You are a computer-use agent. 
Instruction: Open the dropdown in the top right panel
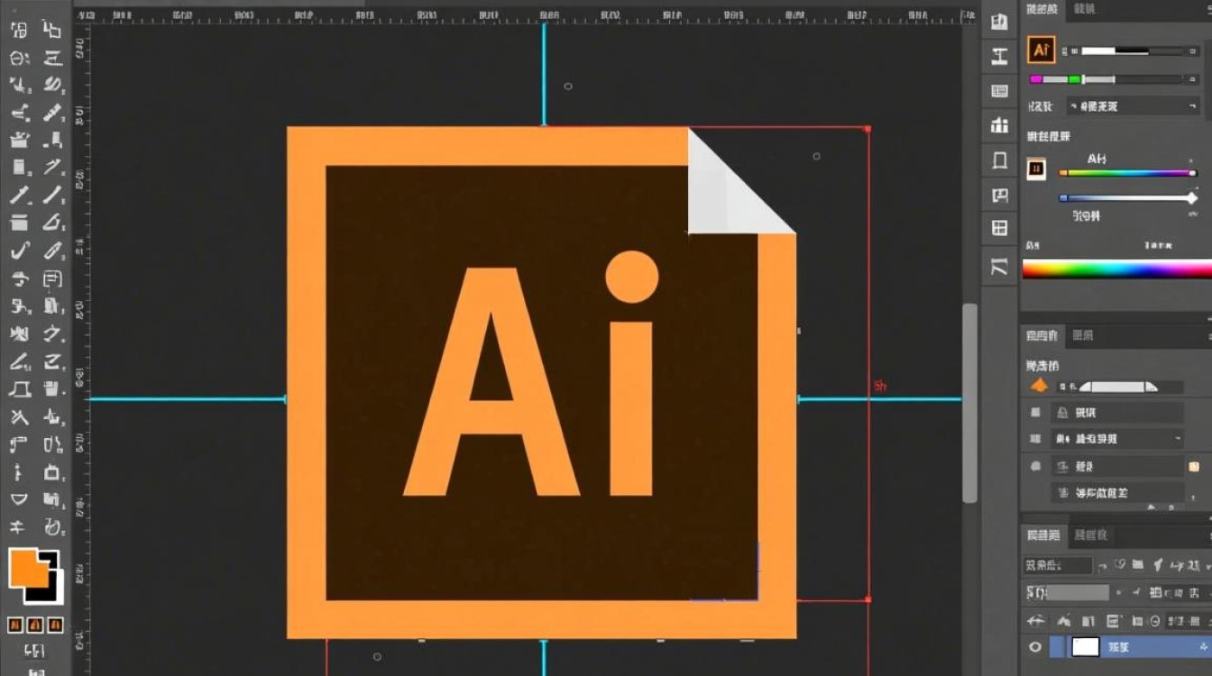coord(1133,106)
